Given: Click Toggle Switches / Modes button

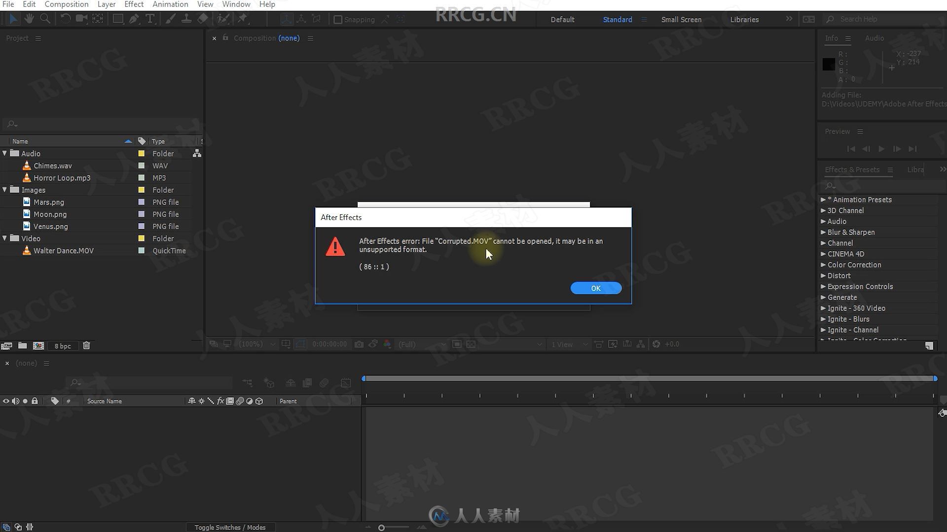Looking at the screenshot, I should [230, 527].
